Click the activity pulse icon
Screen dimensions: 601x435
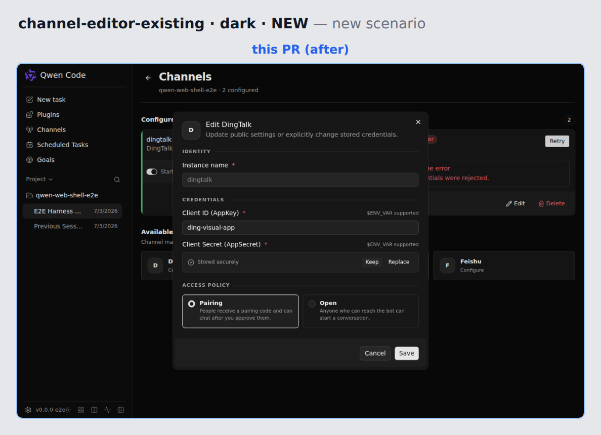pos(108,410)
